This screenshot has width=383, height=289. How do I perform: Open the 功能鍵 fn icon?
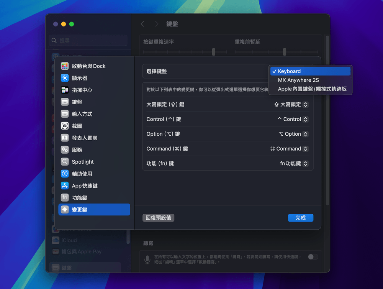click(65, 197)
